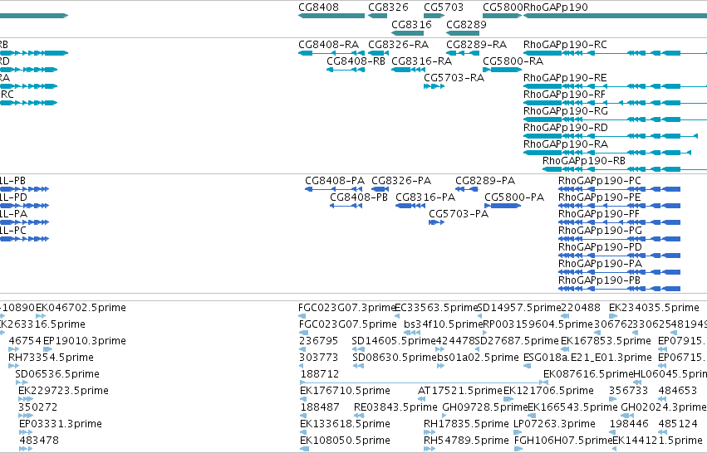Open EST label RH17835.5prime
Screen dimensions: 707x453
click(x=466, y=425)
